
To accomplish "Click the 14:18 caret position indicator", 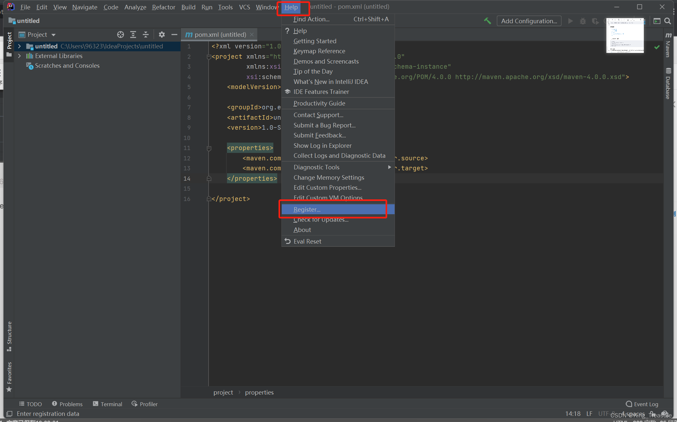I will [x=573, y=414].
